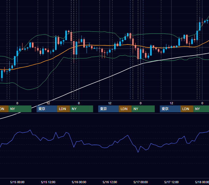Click the '12' hour label above 5/16 12:00
Viewport: 209px width, 185px height.
110,103
